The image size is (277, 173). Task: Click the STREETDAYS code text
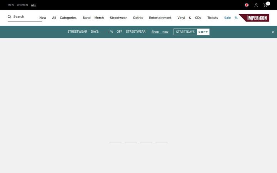[185, 32]
